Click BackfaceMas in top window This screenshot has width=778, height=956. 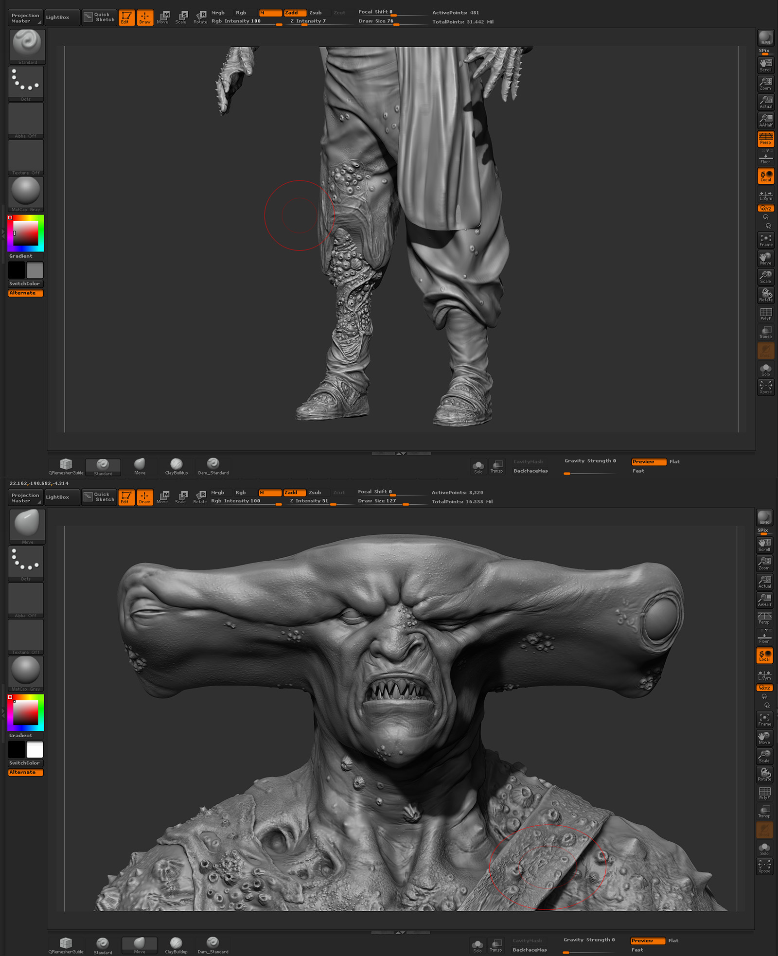530,471
